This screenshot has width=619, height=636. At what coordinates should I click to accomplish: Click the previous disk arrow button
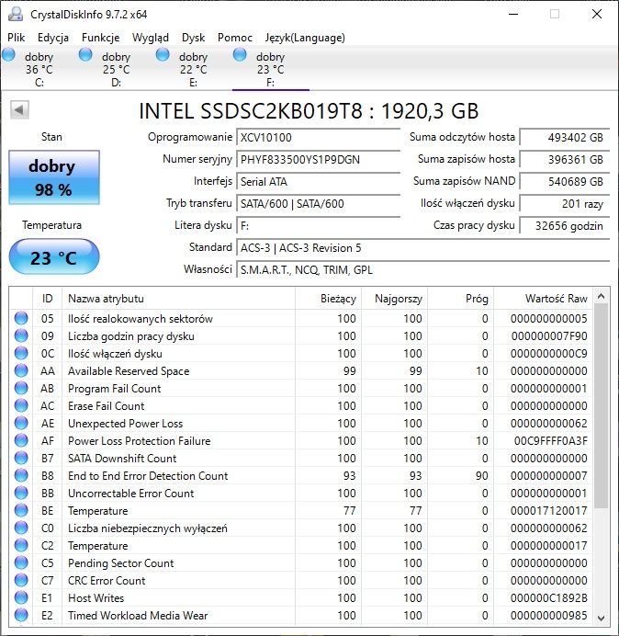click(19, 110)
